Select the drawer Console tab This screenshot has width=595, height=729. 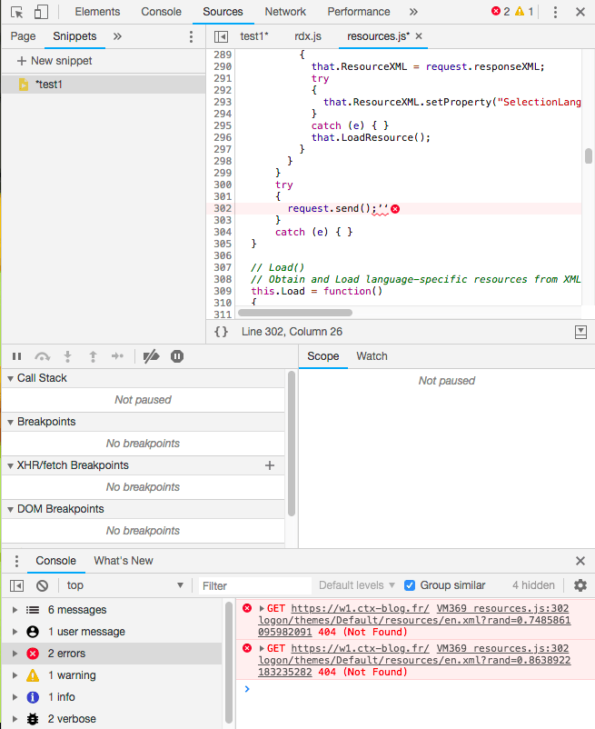point(55,561)
